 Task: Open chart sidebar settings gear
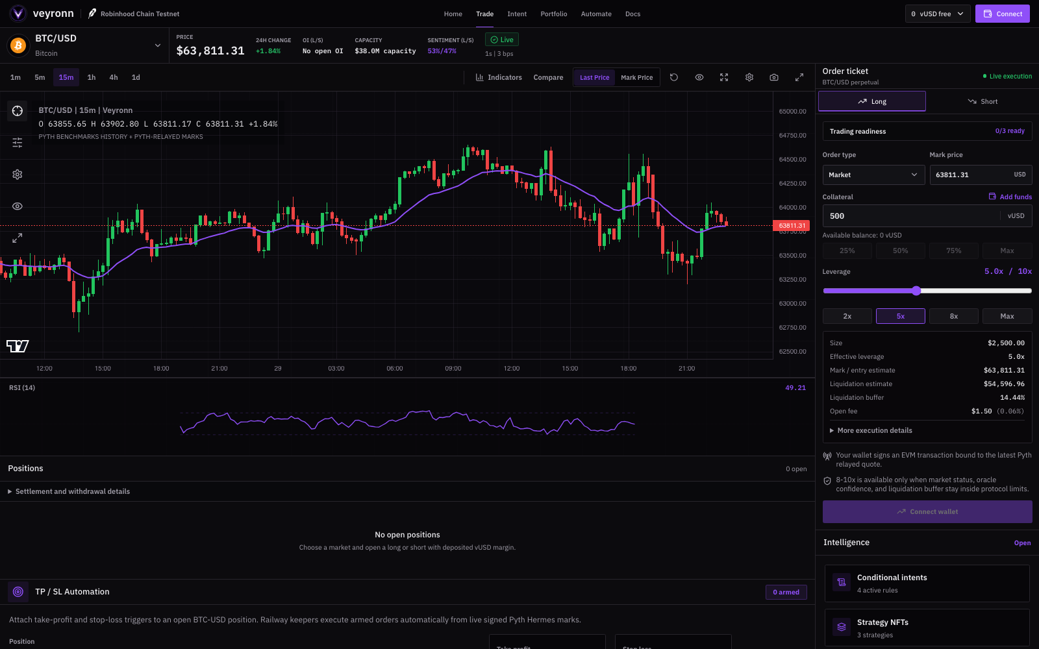pyautogui.click(x=18, y=175)
